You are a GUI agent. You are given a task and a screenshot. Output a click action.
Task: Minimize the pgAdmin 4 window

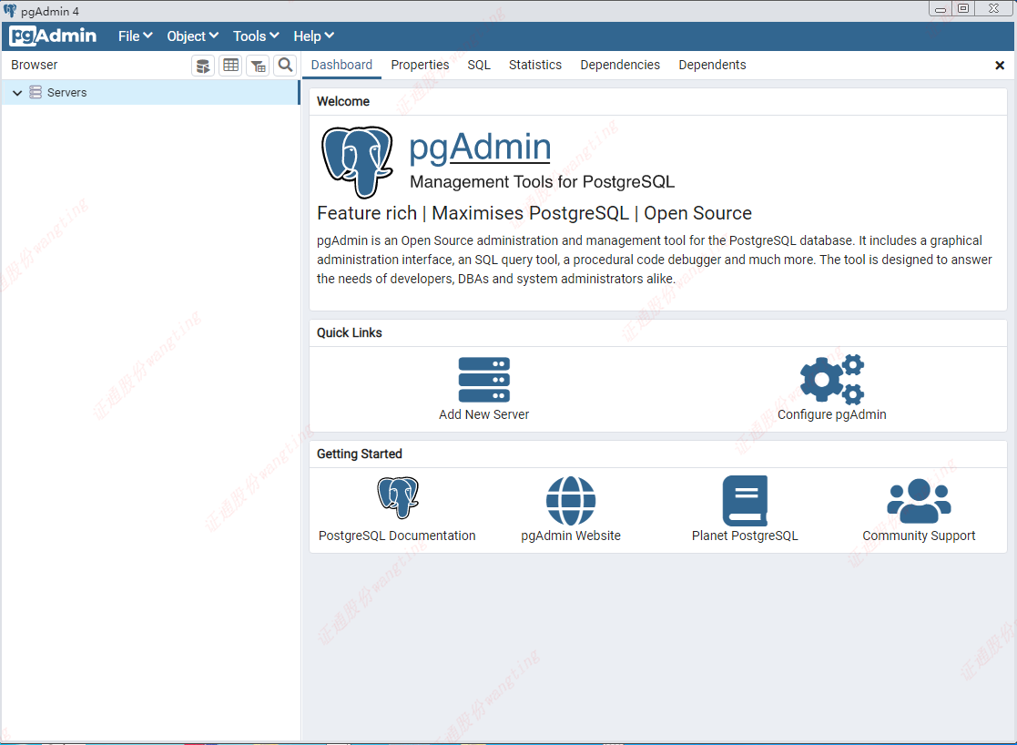pyautogui.click(x=940, y=8)
